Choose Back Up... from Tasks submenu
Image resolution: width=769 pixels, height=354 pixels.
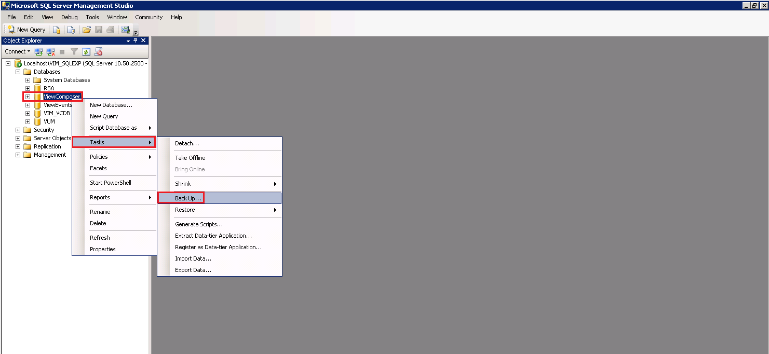coord(188,198)
